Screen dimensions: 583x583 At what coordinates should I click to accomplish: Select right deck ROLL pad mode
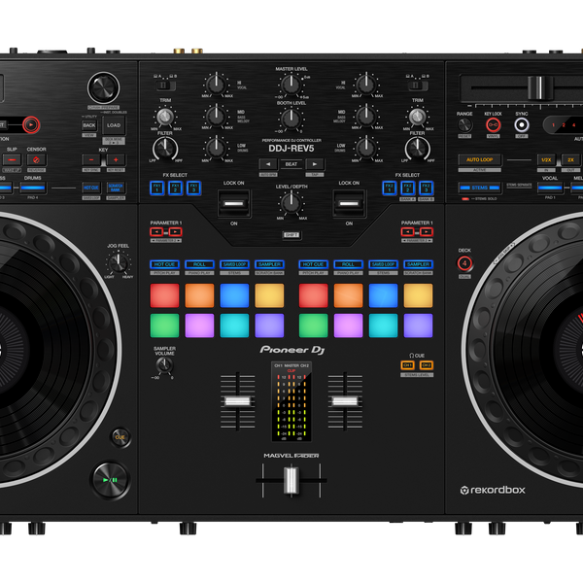(x=349, y=264)
